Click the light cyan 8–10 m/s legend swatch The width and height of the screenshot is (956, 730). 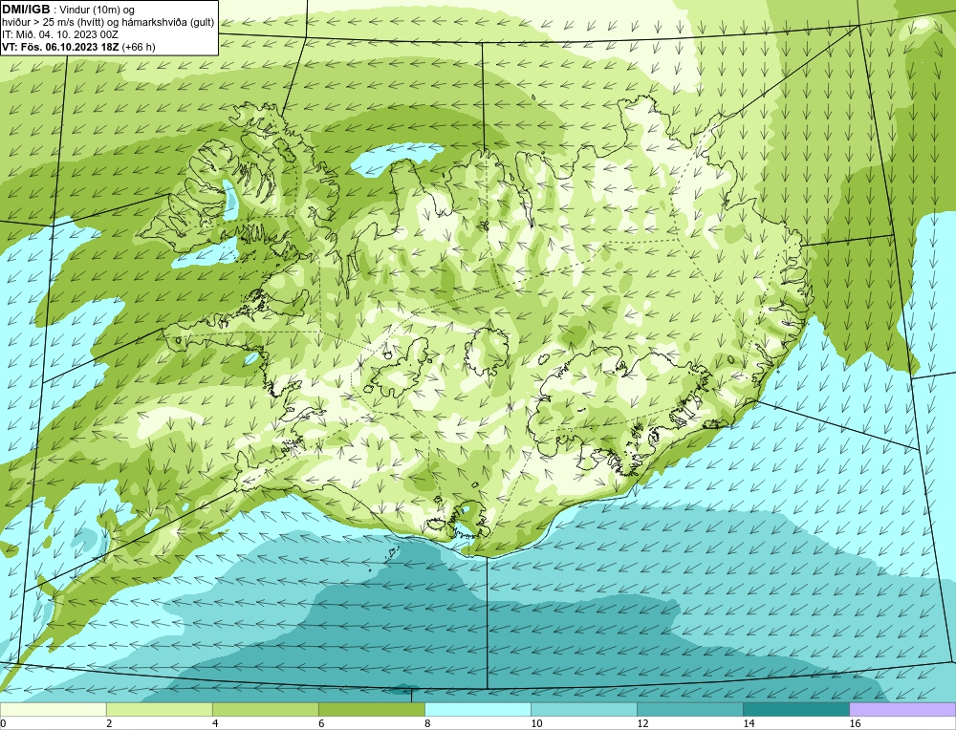click(477, 709)
